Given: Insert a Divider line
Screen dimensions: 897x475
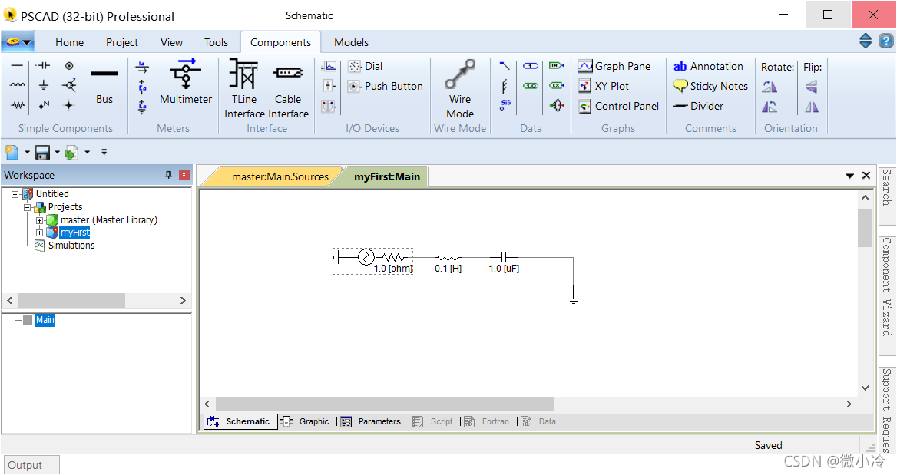Looking at the screenshot, I should click(x=698, y=107).
